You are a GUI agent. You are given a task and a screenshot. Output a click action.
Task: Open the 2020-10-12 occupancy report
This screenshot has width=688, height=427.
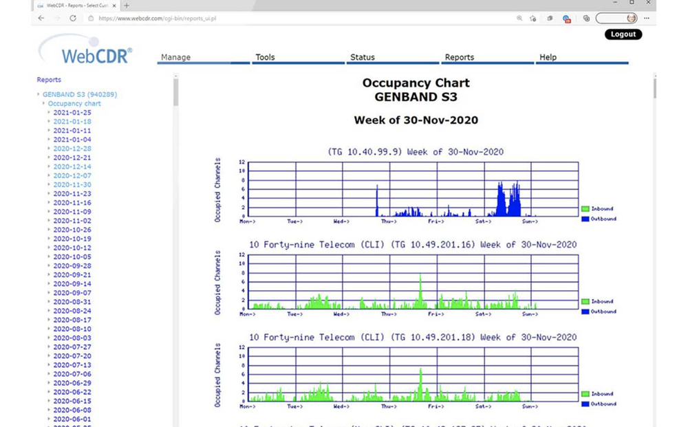click(x=72, y=248)
